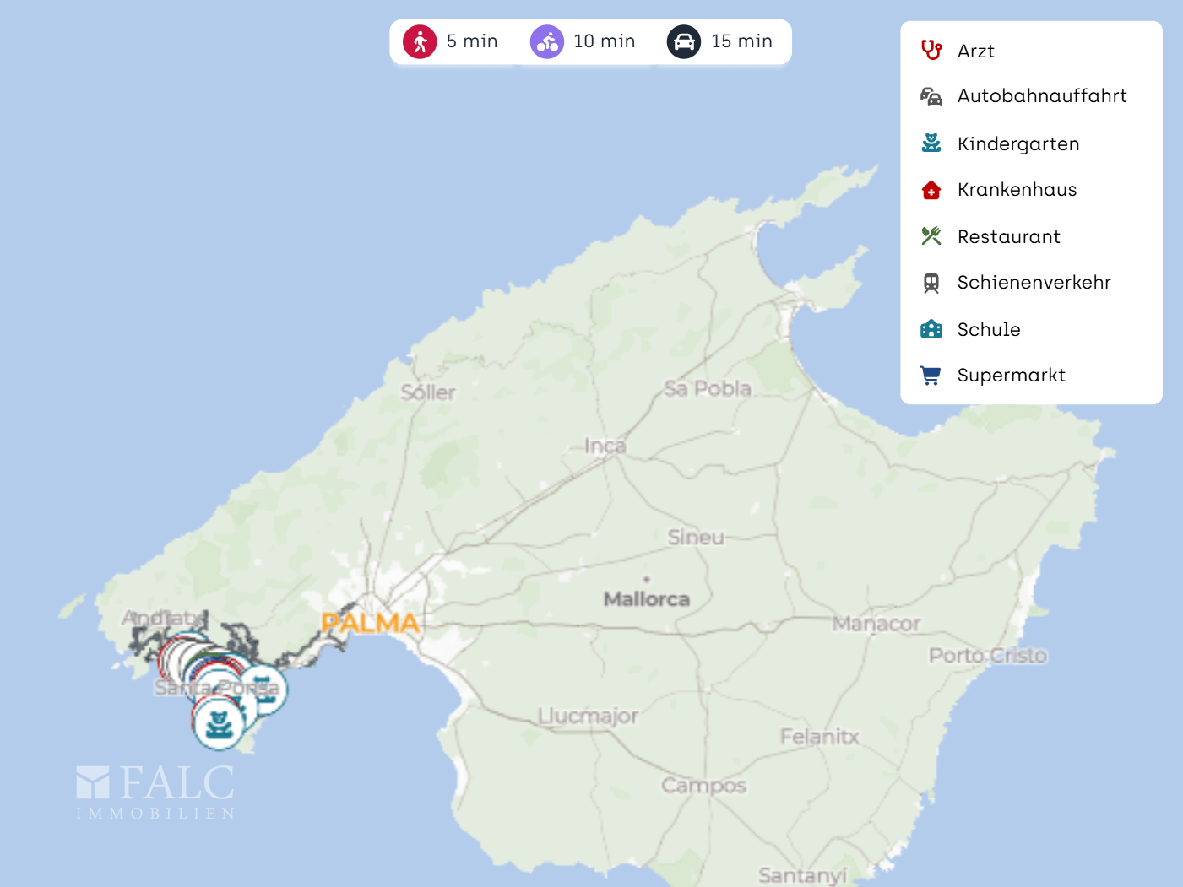This screenshot has width=1183, height=887.
Task: Click the Arzt stethoscope icon
Action: [931, 51]
